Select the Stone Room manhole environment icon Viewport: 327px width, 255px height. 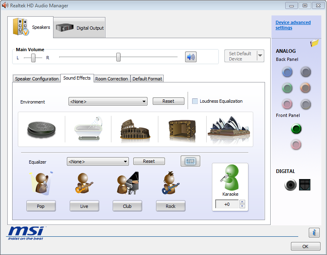[x=41, y=130]
